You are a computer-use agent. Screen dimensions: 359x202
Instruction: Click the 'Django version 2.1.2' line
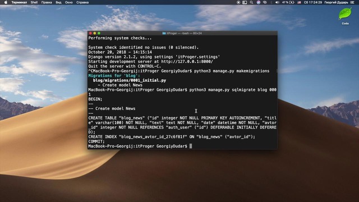154,57
